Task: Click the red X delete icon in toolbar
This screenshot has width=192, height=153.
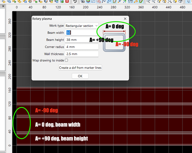Action: [67, 2]
